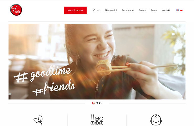Image resolution: width=194 pixels, height=126 pixels.
Task: Click the #friends hashtag text on banner
Action: (54, 88)
